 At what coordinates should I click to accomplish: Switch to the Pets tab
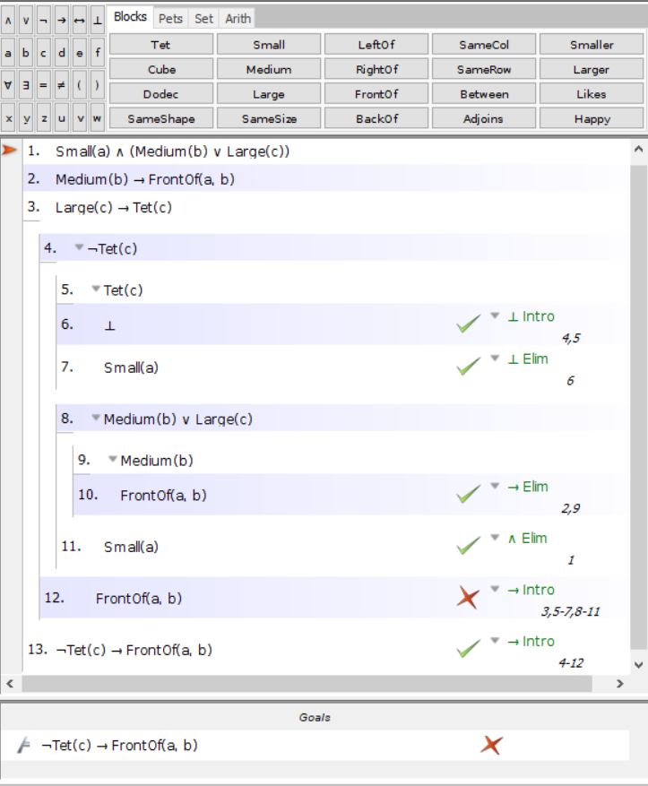coord(170,19)
